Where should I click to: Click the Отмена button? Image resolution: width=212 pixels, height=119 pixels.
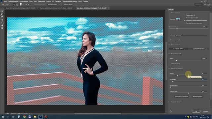[206, 111]
